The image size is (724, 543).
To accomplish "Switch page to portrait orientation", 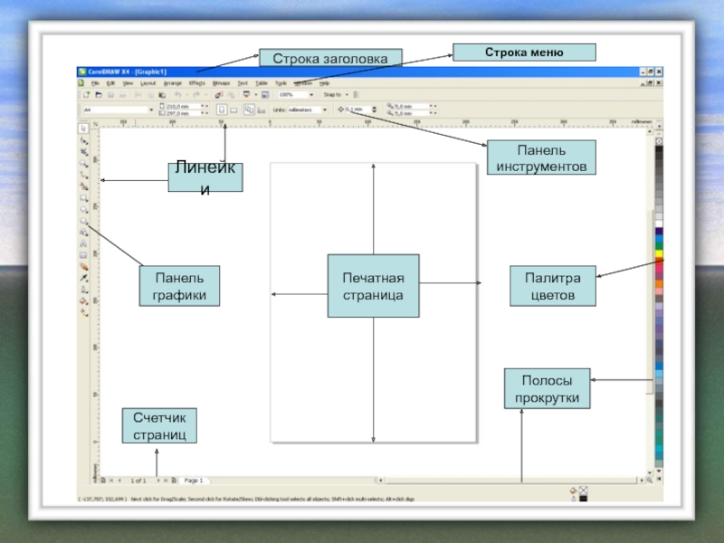I will 220,110.
